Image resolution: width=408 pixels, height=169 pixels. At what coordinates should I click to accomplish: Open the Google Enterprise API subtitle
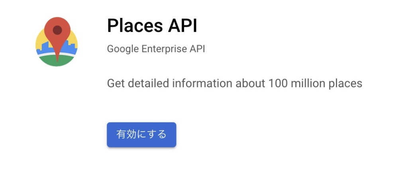[x=156, y=49]
